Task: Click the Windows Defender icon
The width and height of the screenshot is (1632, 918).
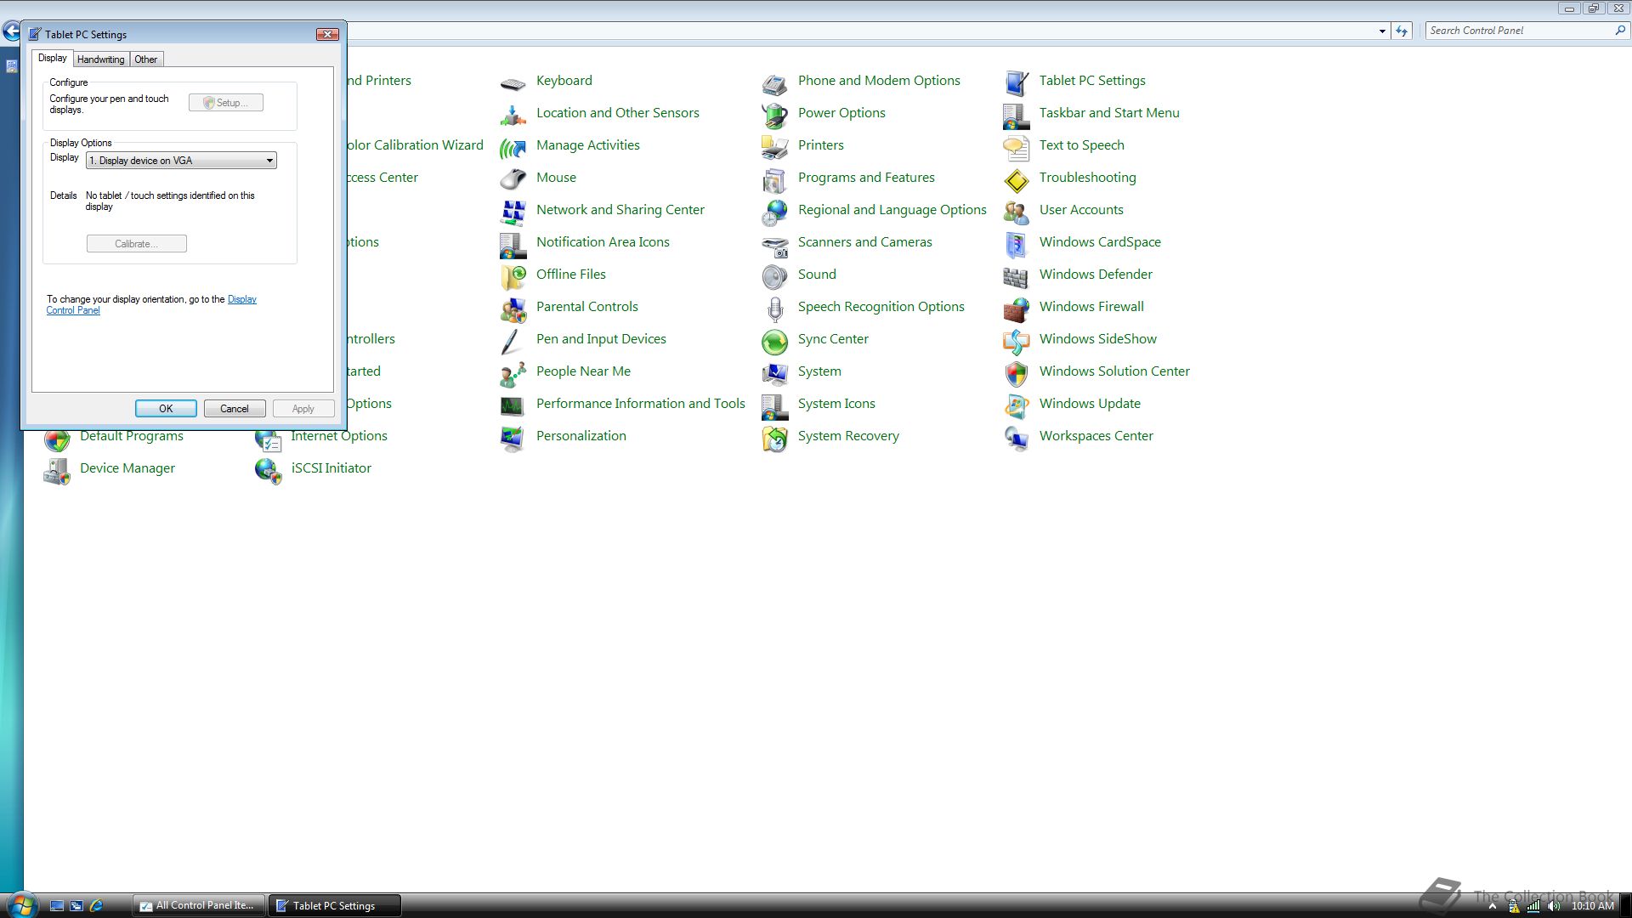Action: tap(1016, 276)
